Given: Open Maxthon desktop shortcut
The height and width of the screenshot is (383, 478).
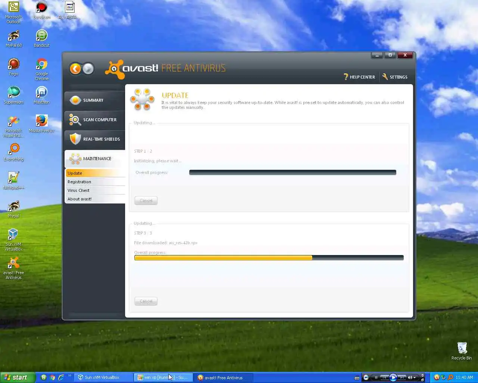Looking at the screenshot, I should pos(41,96).
